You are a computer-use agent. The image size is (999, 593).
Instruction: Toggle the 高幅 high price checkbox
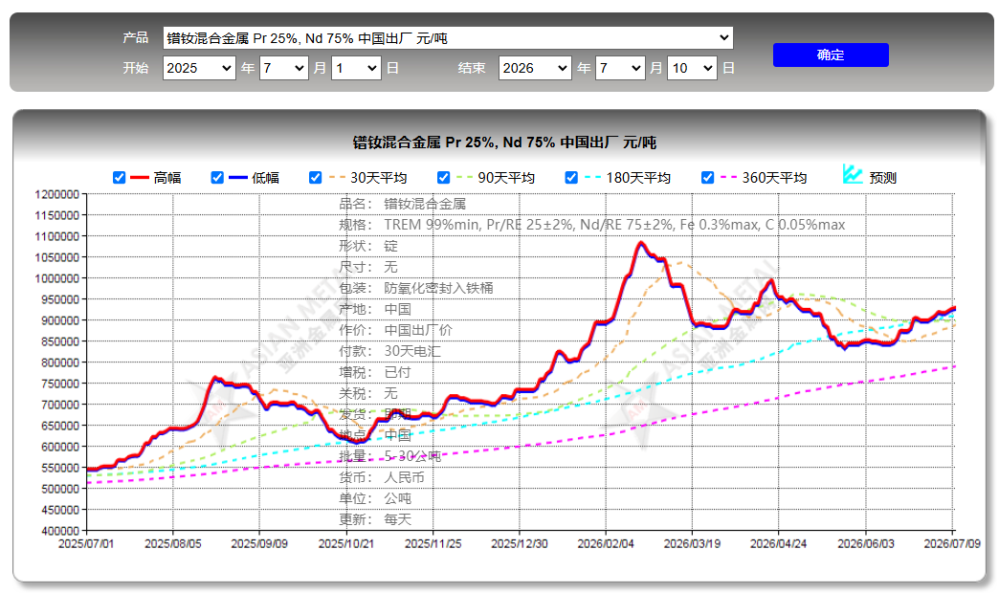click(x=120, y=178)
